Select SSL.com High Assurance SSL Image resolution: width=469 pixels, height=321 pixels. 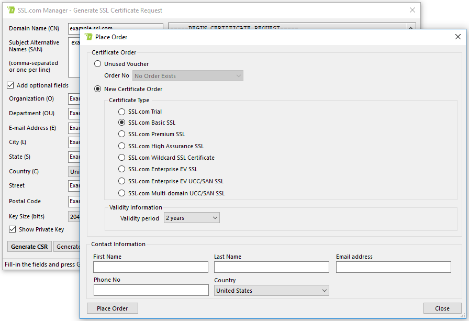[x=122, y=147]
